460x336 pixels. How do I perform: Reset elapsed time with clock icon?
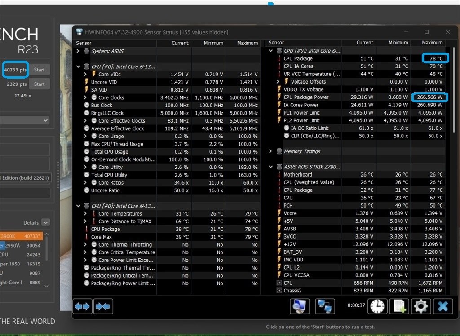coord(377,306)
